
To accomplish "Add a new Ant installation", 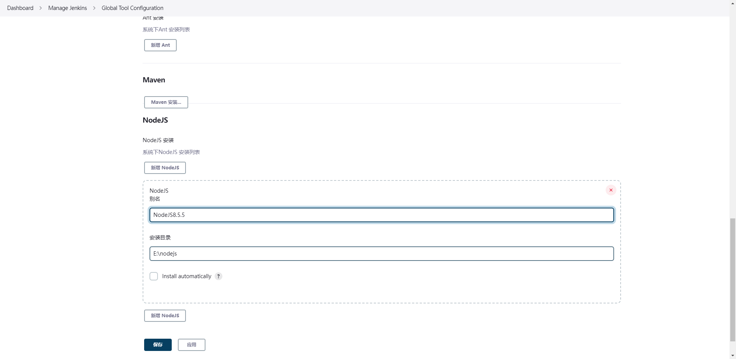I will pyautogui.click(x=160, y=45).
